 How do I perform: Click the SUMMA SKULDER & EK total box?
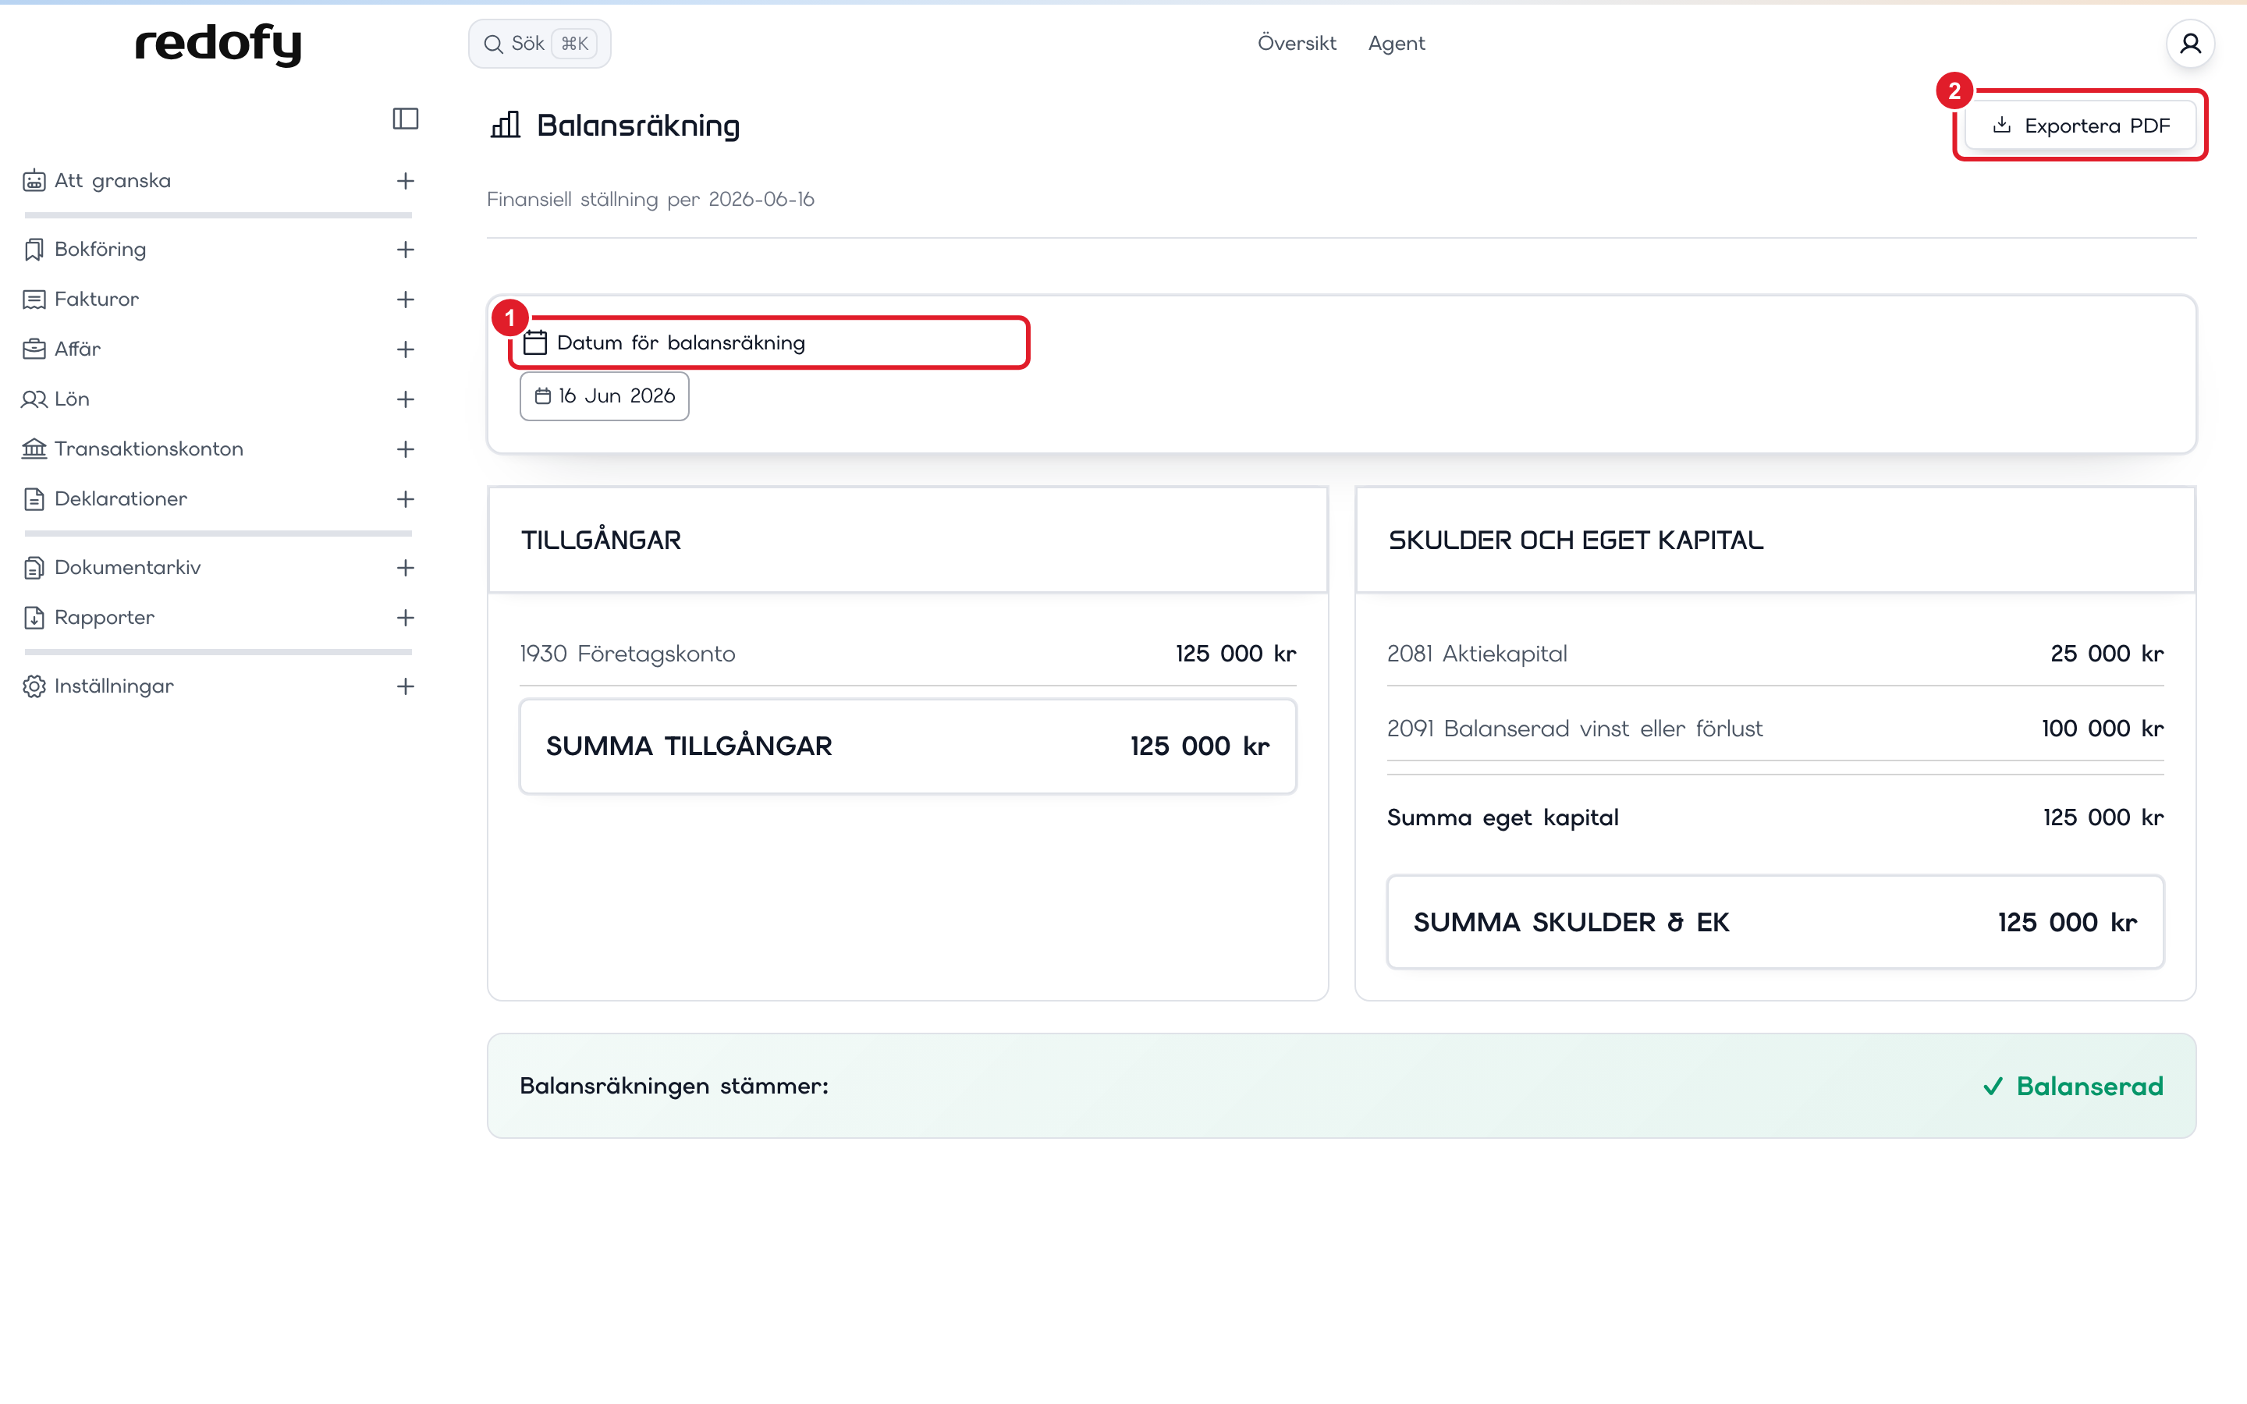(x=1775, y=922)
